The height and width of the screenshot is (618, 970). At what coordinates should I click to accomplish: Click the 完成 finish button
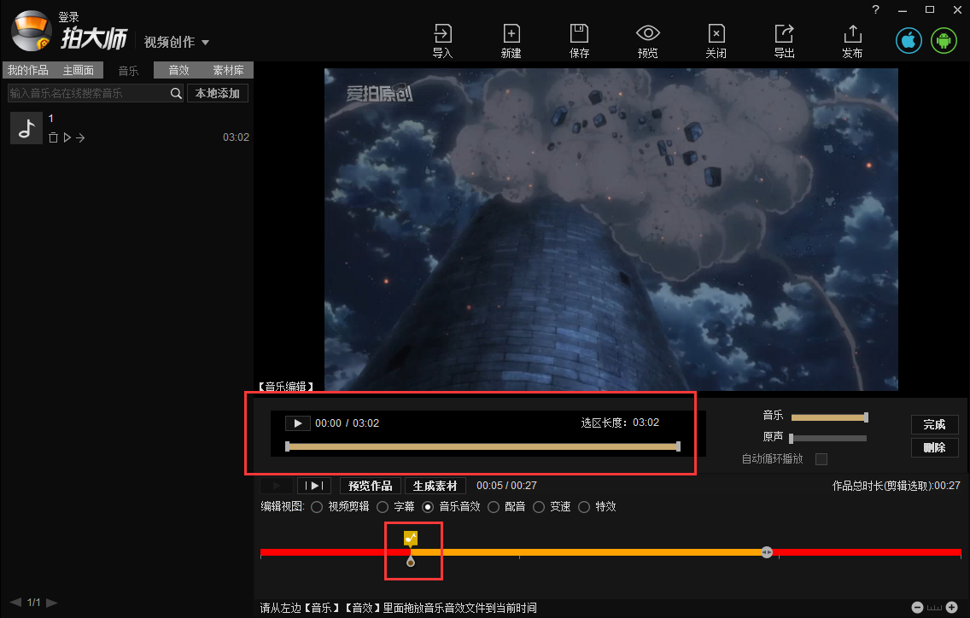934,424
